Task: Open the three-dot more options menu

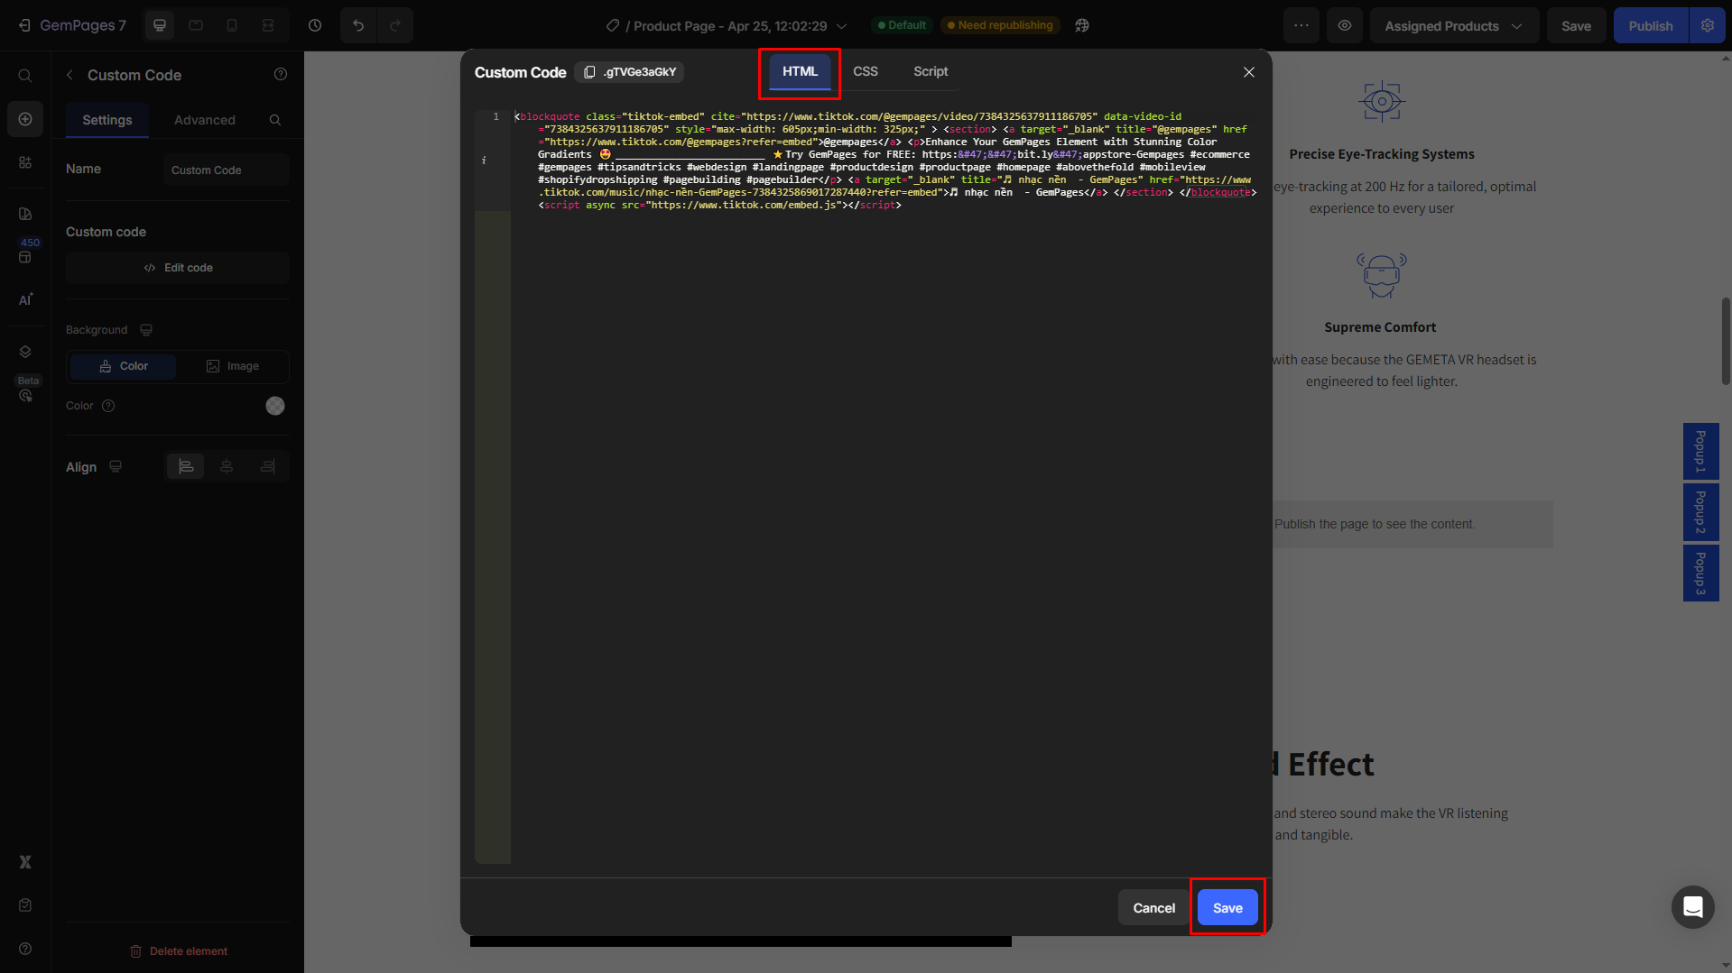Action: tap(1301, 25)
